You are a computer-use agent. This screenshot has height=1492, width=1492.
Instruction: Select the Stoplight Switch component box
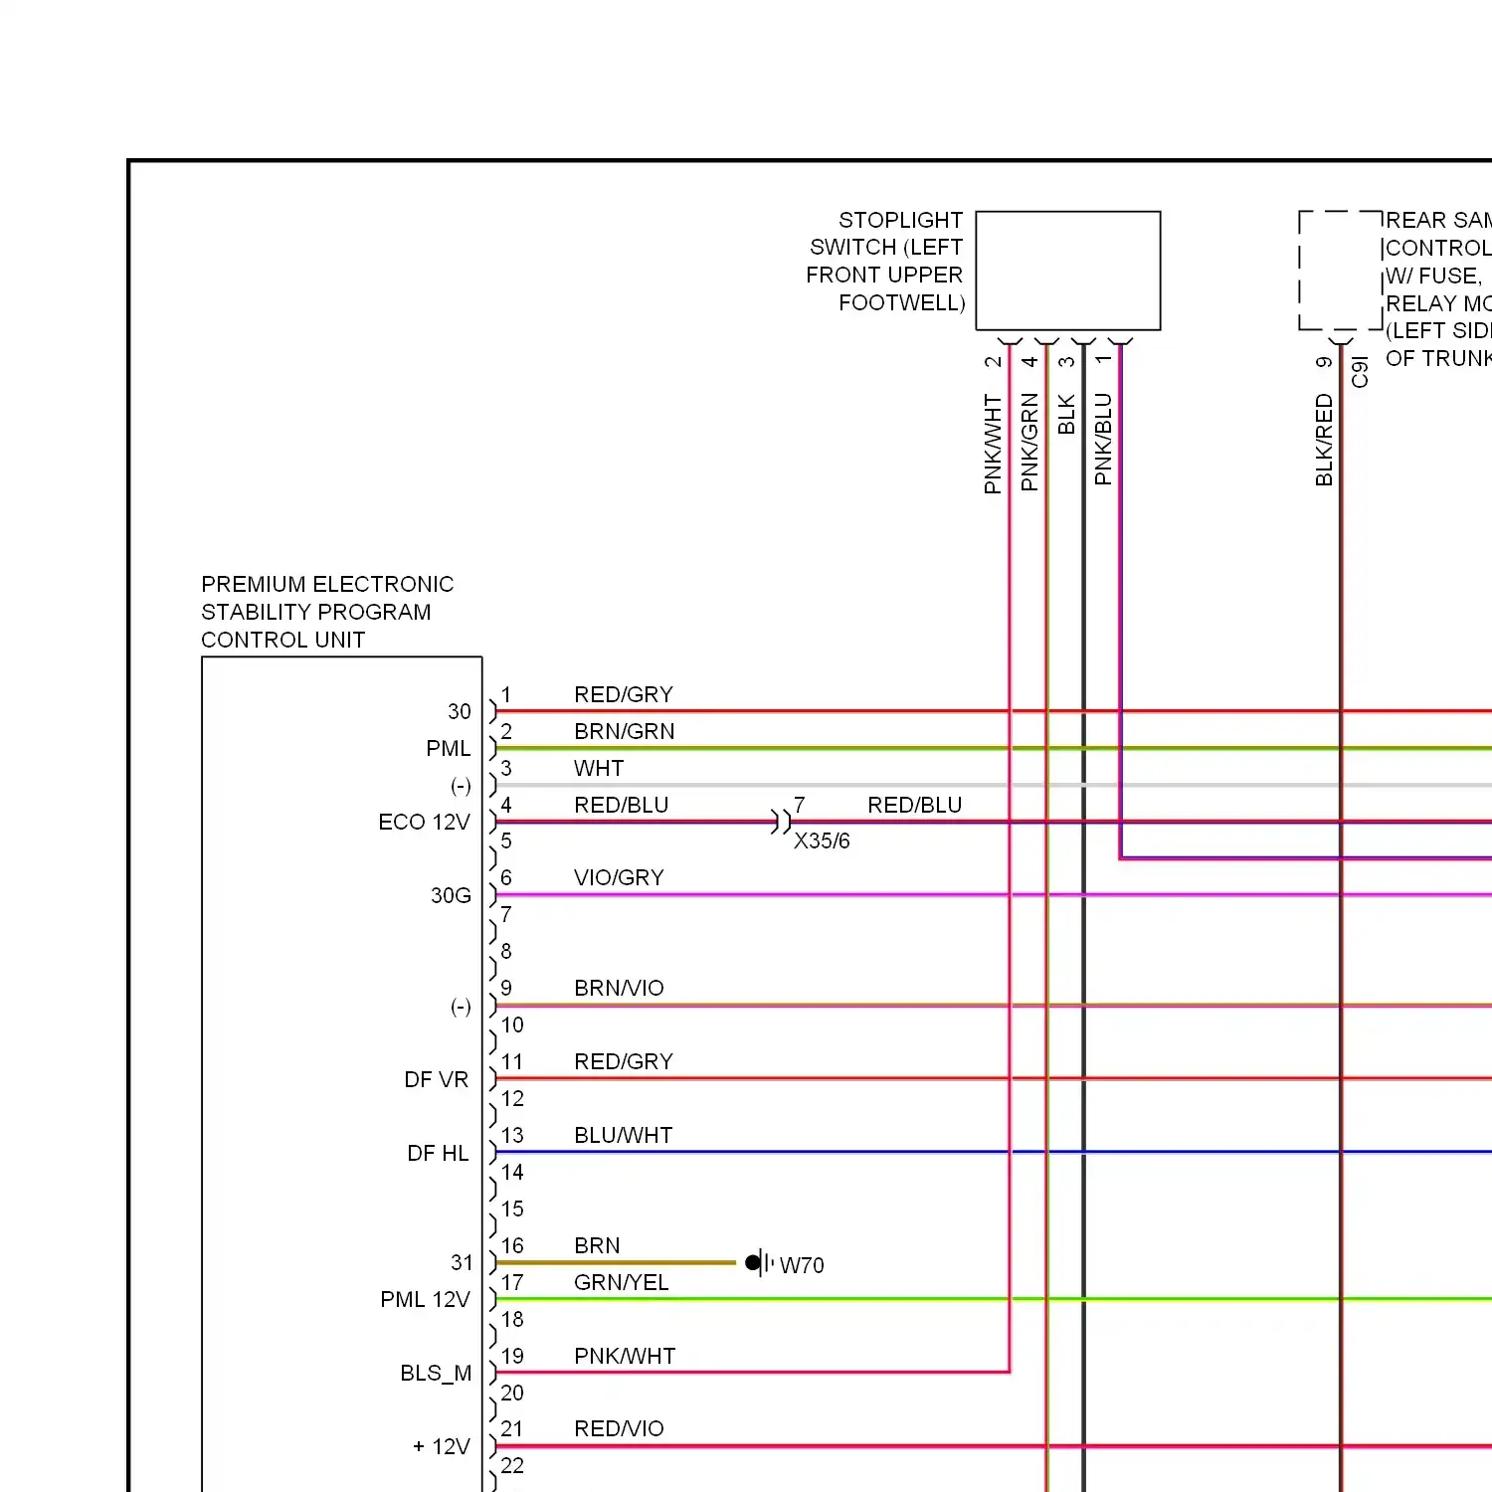1068,271
